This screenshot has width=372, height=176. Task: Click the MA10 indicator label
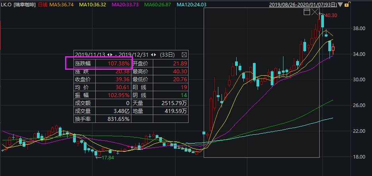[x=93, y=5]
